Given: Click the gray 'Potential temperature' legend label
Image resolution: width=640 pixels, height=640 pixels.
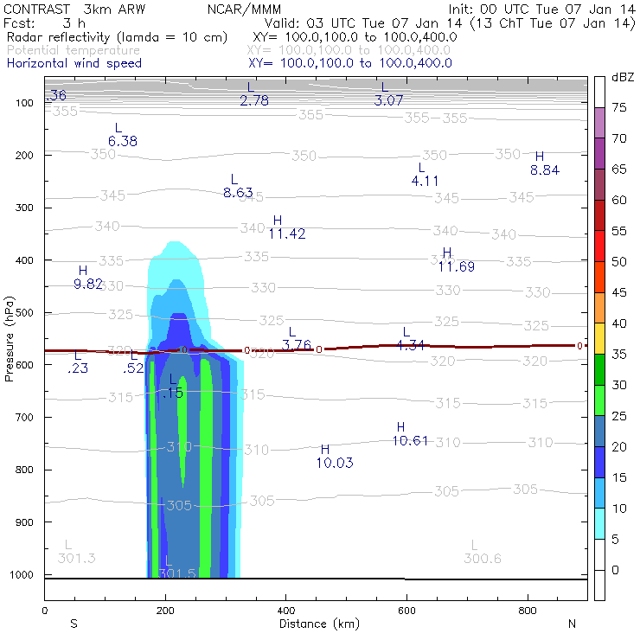Looking at the screenshot, I should tap(74, 50).
